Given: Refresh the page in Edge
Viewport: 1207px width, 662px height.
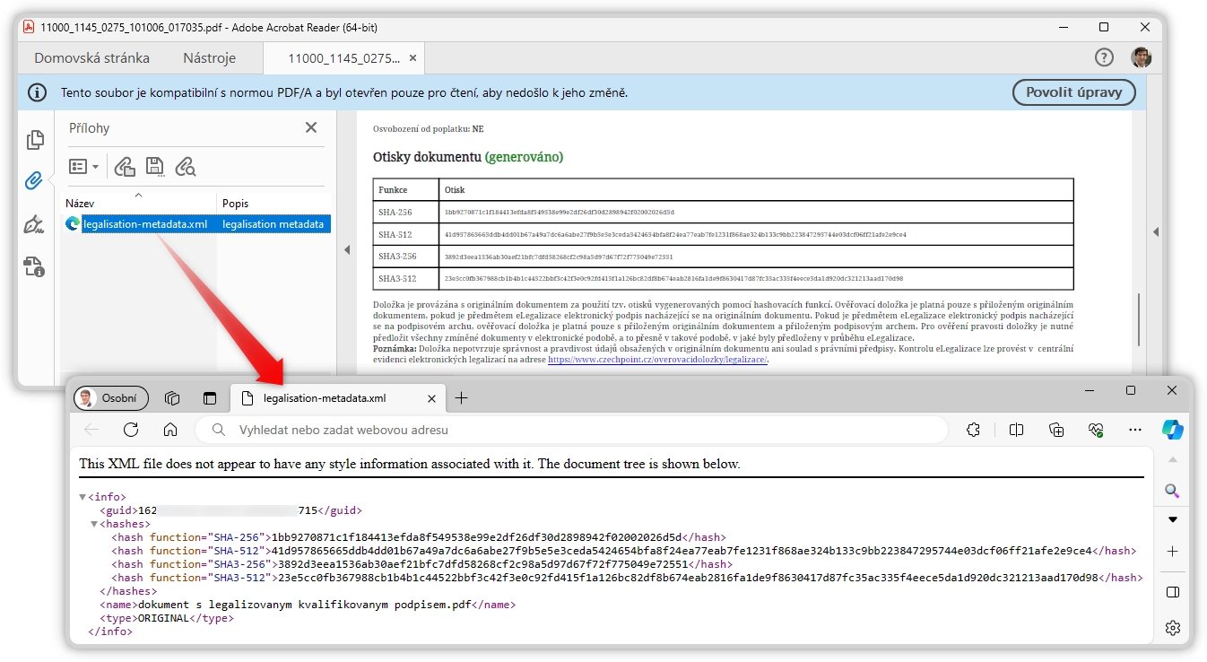Looking at the screenshot, I should (131, 431).
